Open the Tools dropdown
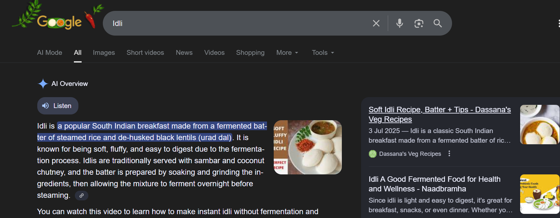 pyautogui.click(x=323, y=53)
